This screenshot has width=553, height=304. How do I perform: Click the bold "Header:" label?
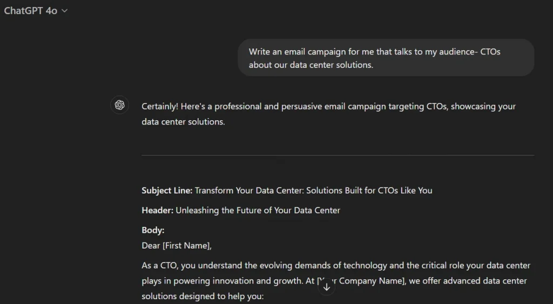tap(157, 210)
